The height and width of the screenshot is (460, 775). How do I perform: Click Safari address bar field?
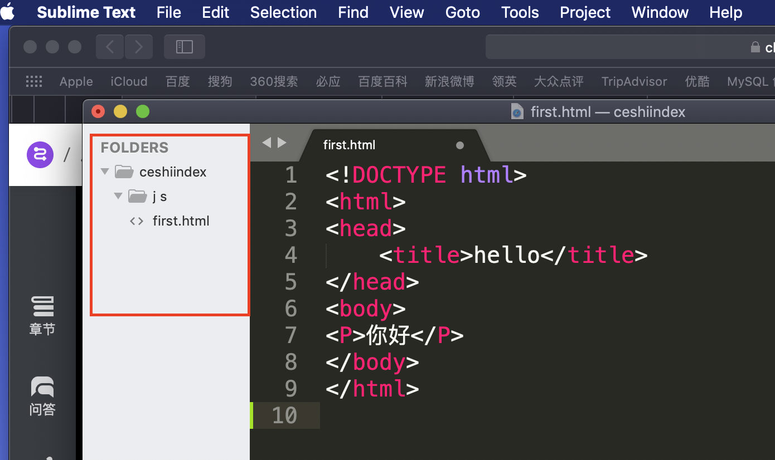point(630,47)
